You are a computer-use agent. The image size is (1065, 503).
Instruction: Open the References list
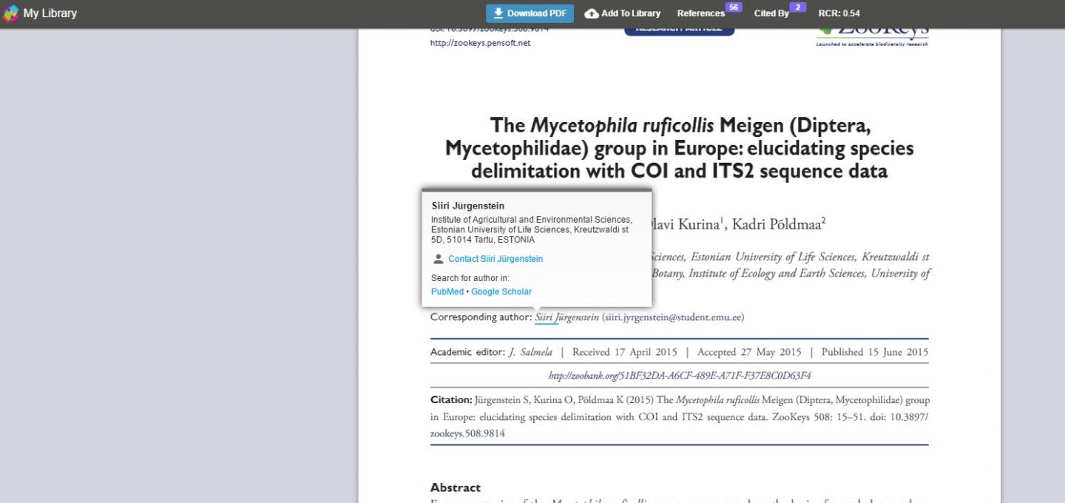click(700, 13)
